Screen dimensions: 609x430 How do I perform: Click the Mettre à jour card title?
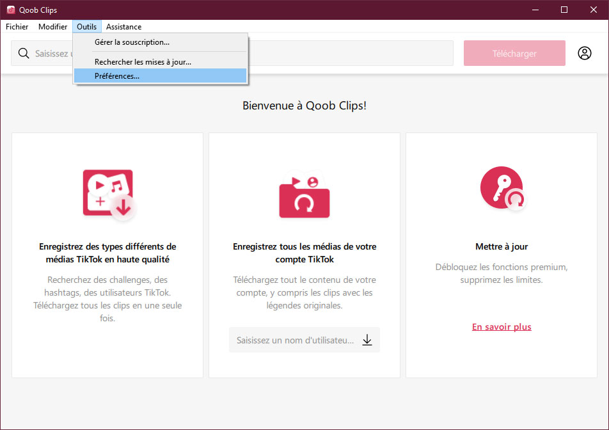(x=502, y=246)
